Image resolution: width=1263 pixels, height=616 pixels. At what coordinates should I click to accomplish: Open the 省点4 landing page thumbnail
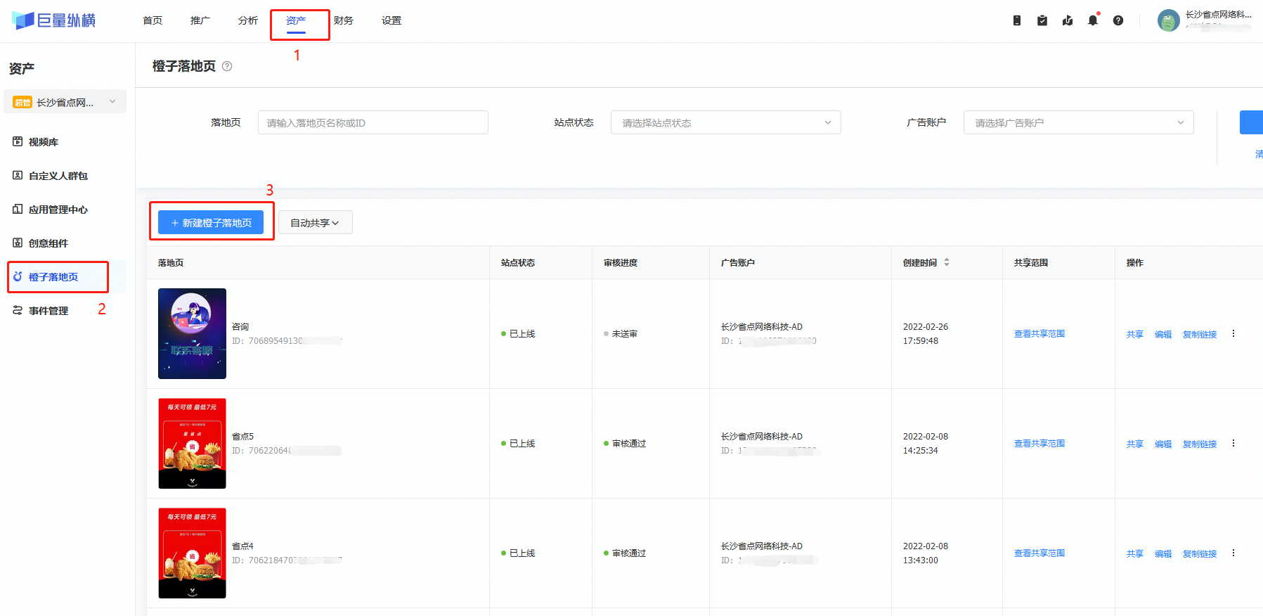[x=192, y=553]
